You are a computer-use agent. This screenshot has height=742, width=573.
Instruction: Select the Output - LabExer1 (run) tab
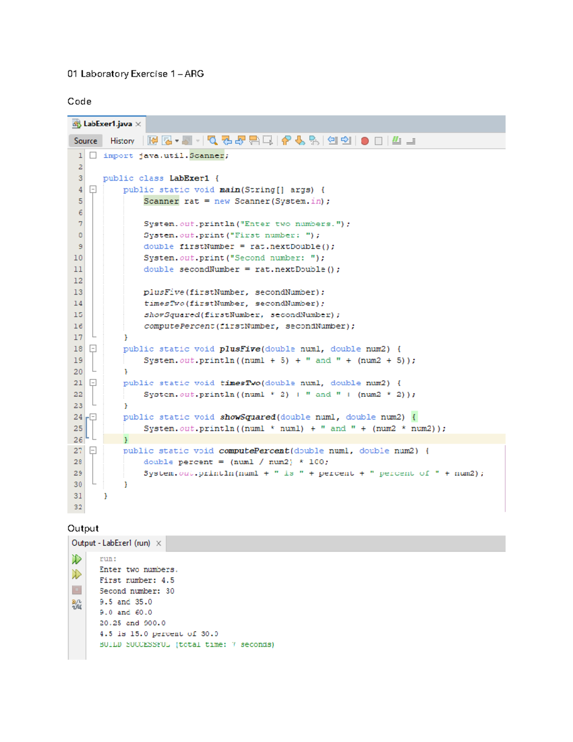[x=112, y=543]
